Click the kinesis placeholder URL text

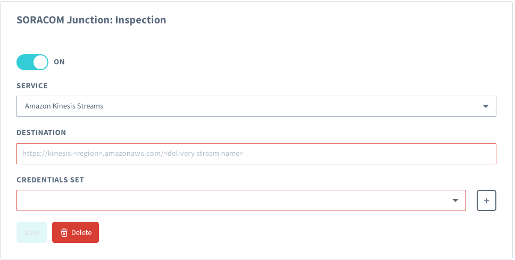133,154
